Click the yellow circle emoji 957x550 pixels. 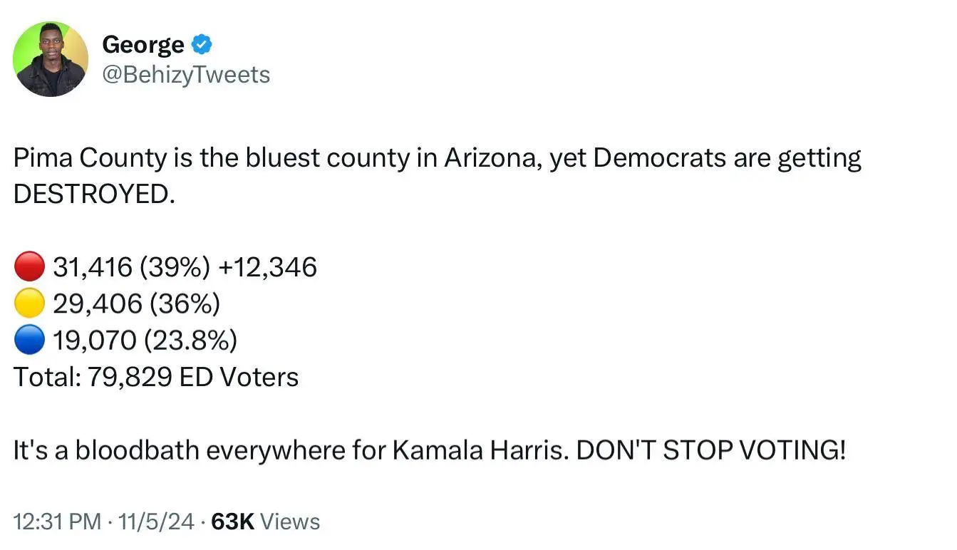coord(29,304)
